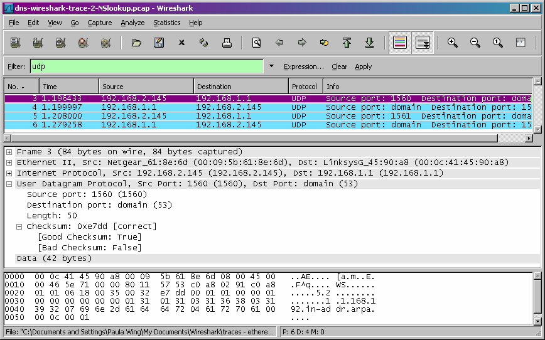545x340 pixels.
Task: Go forward in packet history arrow
Action: point(301,43)
